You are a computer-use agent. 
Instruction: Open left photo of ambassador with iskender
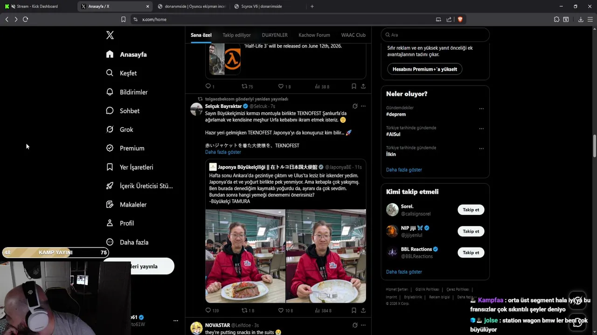245,256
